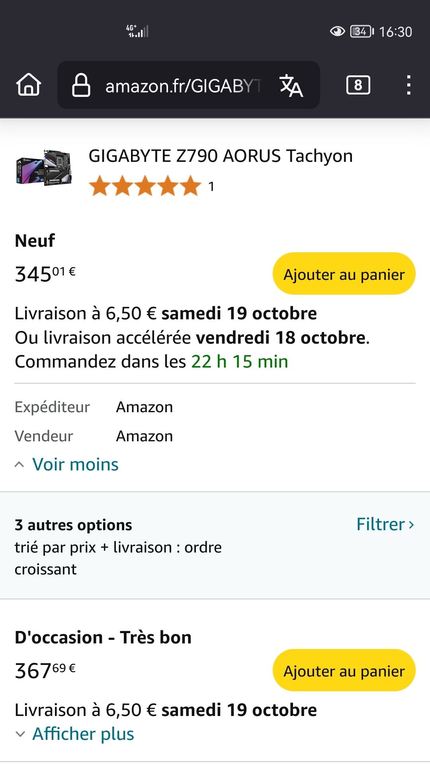Tap the 3 autres options heading
The image size is (430, 765).
point(73,525)
